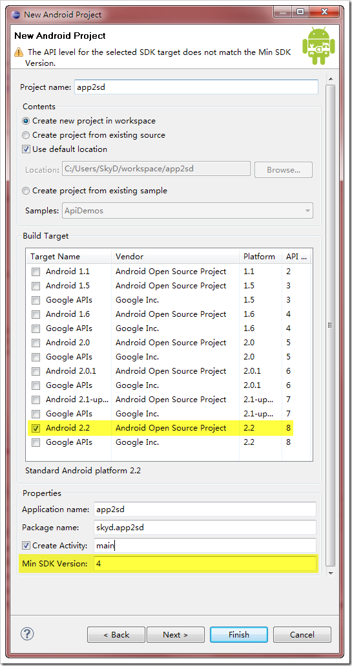
Task: Click the Cancel button
Action: click(302, 634)
